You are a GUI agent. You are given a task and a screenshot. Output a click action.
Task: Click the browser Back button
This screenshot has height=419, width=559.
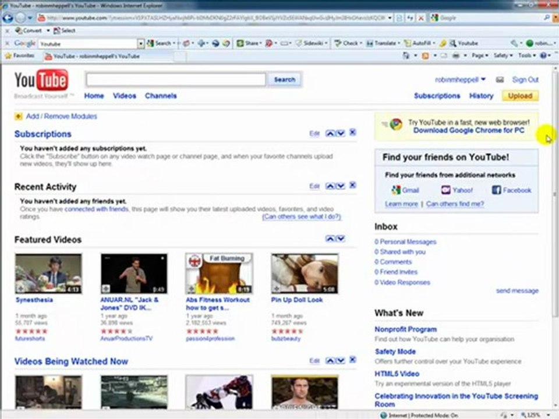coord(8,18)
